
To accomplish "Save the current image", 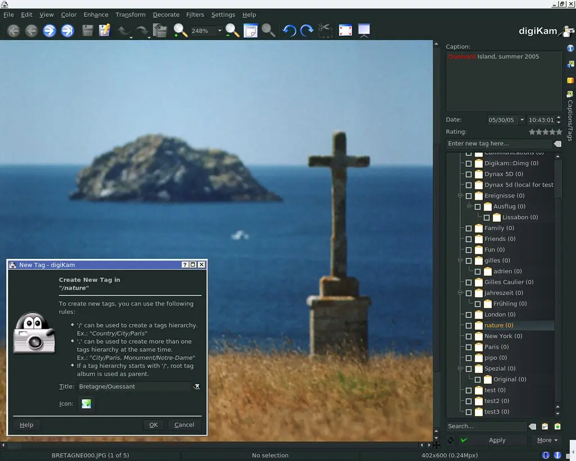I will [x=88, y=30].
